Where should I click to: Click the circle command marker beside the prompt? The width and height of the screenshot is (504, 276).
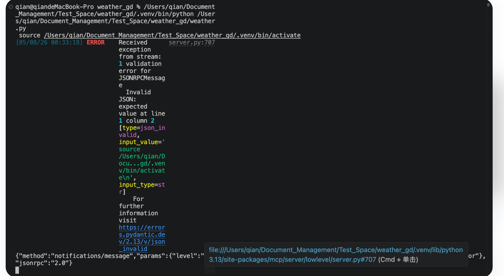click(x=11, y=7)
